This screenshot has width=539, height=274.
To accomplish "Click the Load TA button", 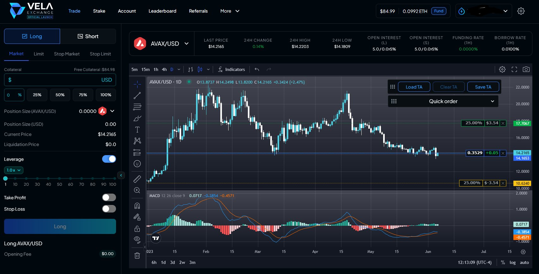I will [x=414, y=87].
